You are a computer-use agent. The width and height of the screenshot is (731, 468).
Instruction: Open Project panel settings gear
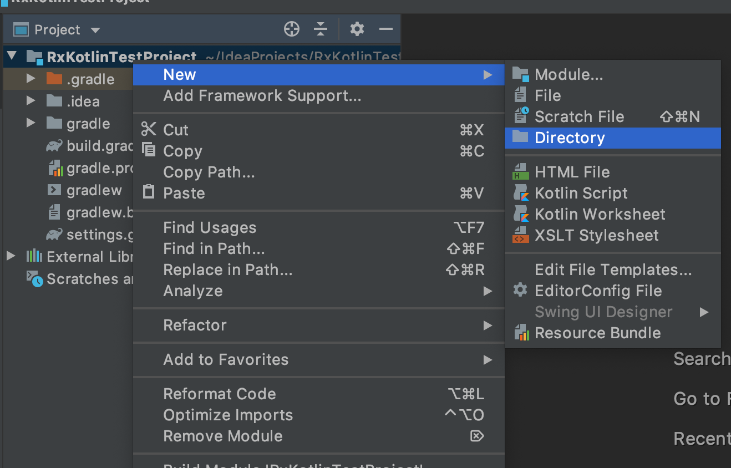point(357,29)
